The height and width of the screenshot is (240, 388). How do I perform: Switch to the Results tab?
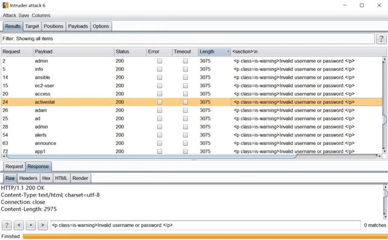pyautogui.click(x=13, y=26)
